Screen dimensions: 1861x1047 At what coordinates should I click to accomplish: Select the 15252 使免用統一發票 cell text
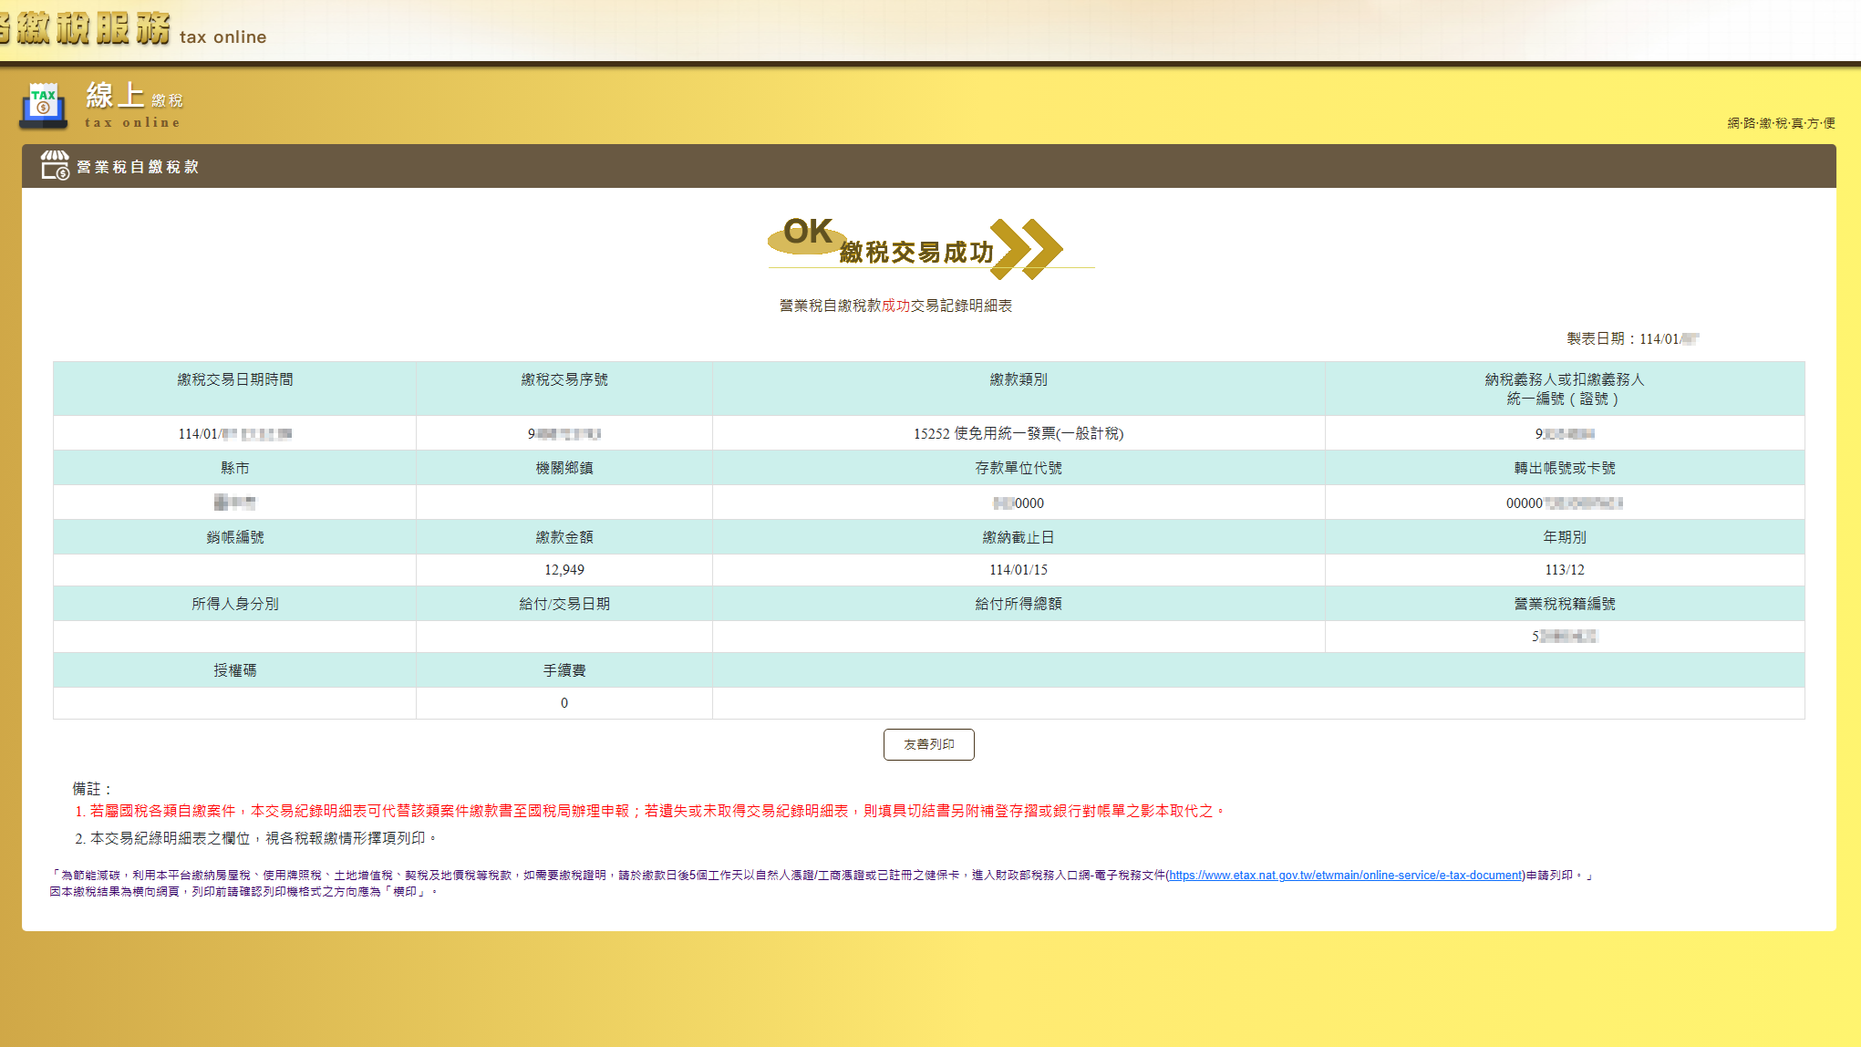coord(1018,434)
